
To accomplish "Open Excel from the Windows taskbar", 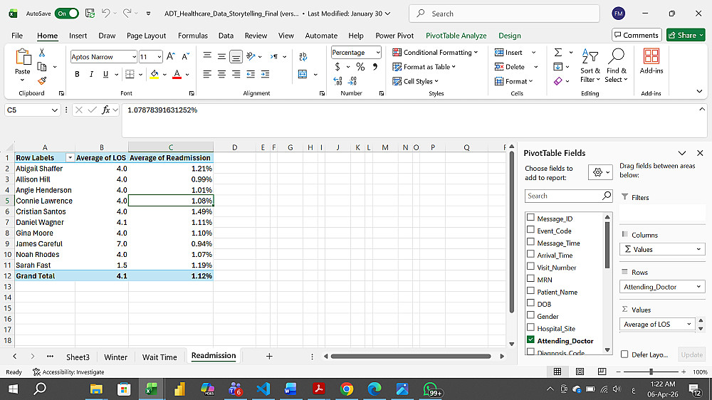I will [x=151, y=389].
